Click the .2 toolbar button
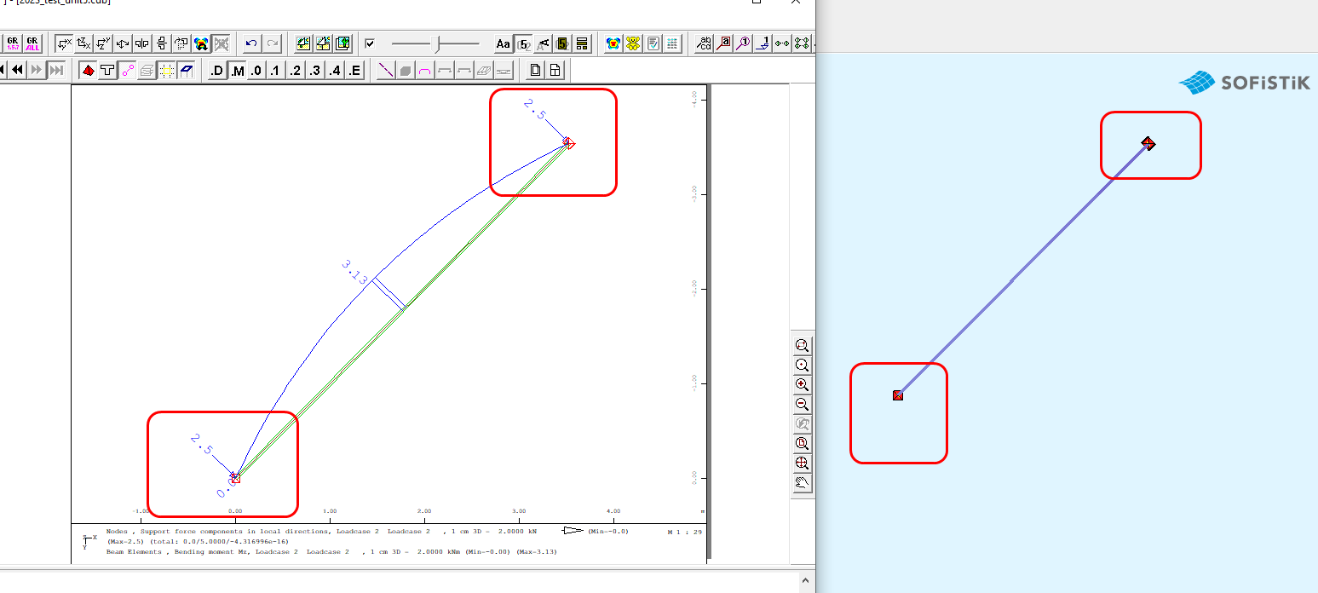1318x593 pixels. 296,70
